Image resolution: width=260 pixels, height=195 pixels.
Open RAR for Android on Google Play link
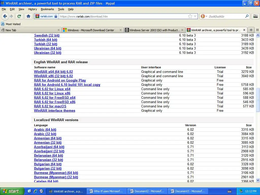60,80
